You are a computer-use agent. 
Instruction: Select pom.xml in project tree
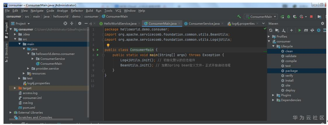tap(27, 108)
